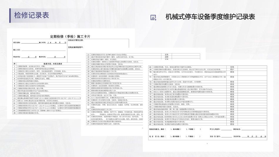Select the slide title 检修记录表
The width and height of the screenshot is (279, 157).
tap(32, 15)
